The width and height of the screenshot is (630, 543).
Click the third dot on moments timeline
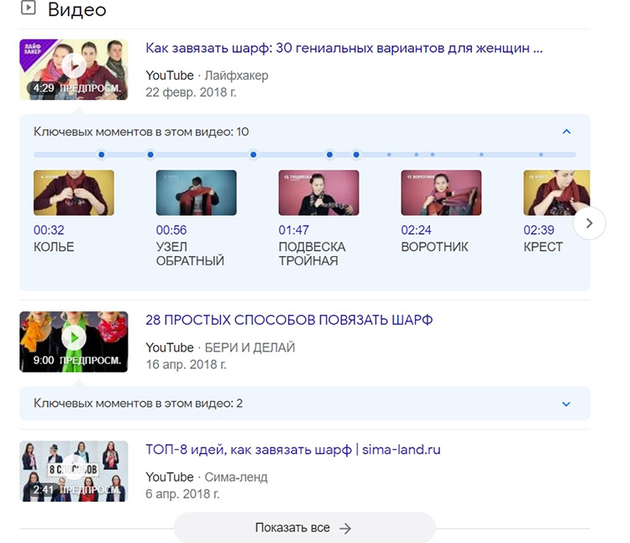click(253, 154)
